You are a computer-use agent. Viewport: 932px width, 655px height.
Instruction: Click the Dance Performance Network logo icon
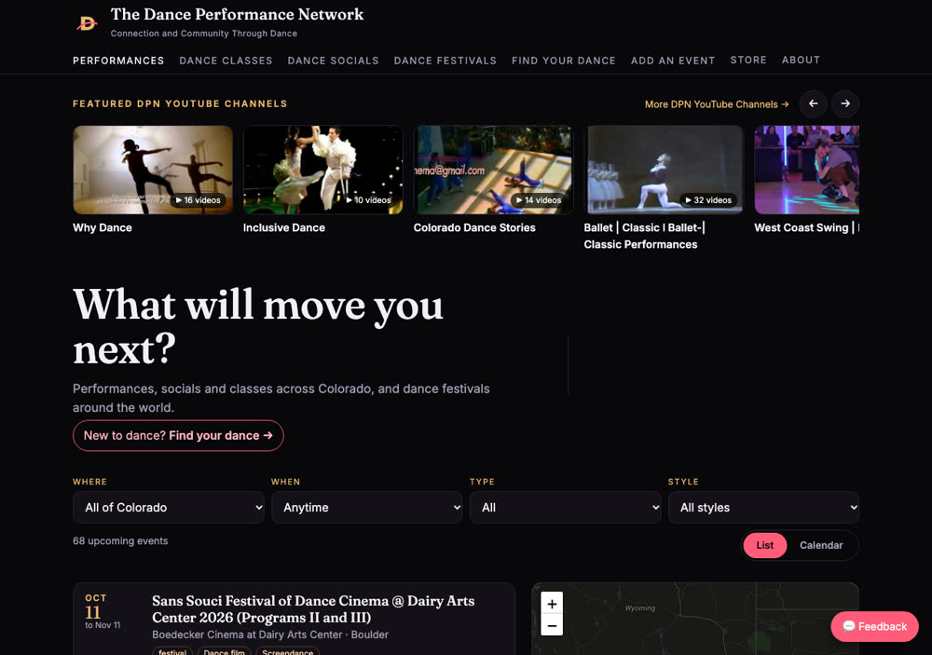click(88, 23)
